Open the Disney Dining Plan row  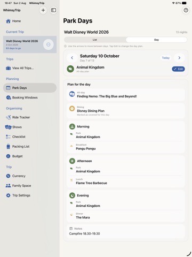tap(126, 111)
